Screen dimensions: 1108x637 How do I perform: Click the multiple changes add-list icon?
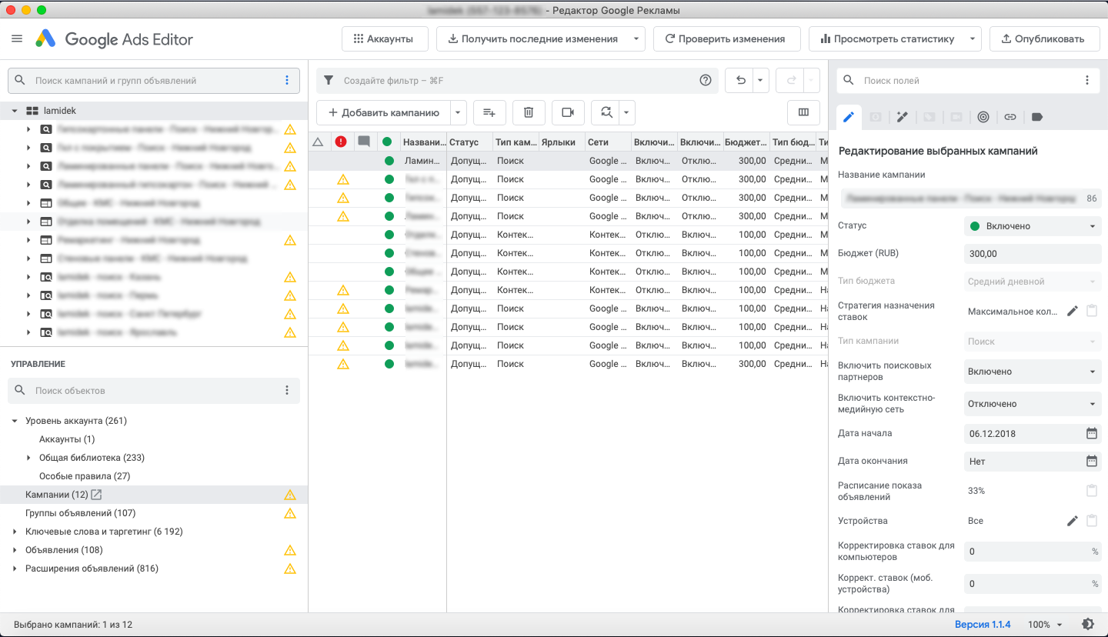[489, 113]
